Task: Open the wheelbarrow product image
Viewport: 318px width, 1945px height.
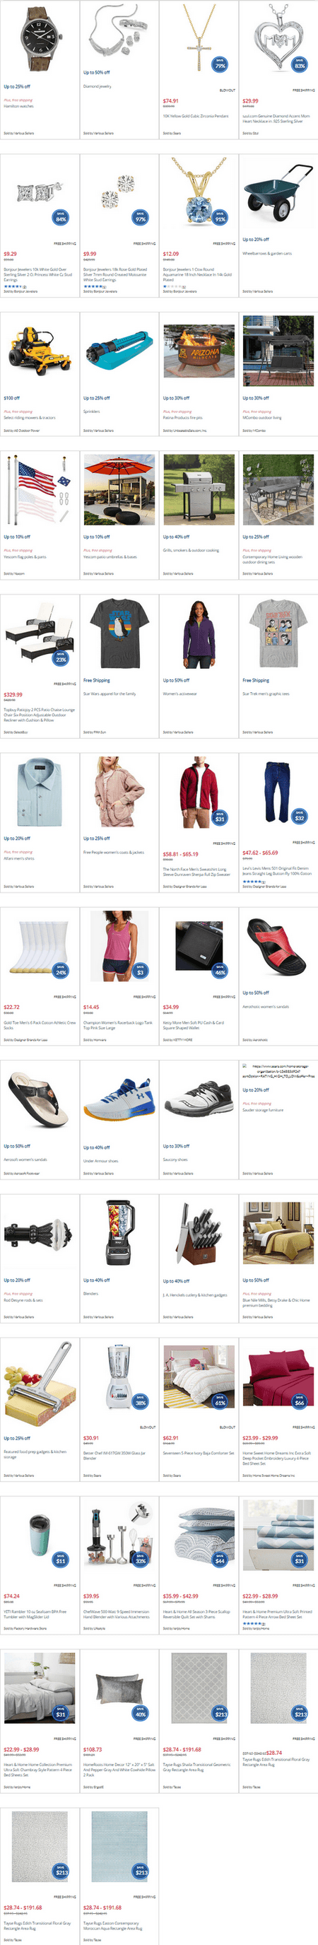Action: [x=278, y=194]
